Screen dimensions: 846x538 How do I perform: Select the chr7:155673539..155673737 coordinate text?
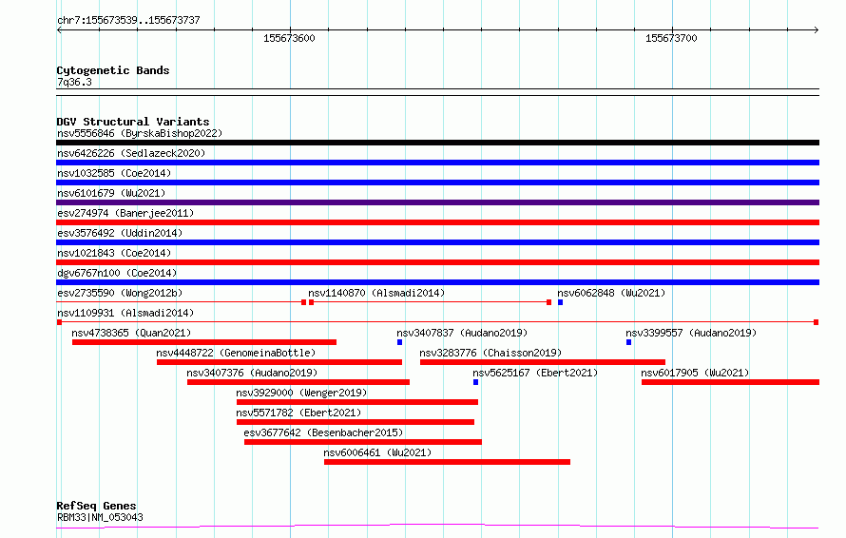point(128,20)
